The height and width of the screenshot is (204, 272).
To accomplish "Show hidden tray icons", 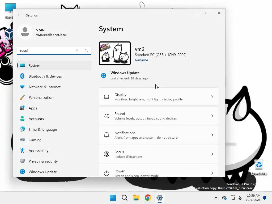I will [216, 198].
